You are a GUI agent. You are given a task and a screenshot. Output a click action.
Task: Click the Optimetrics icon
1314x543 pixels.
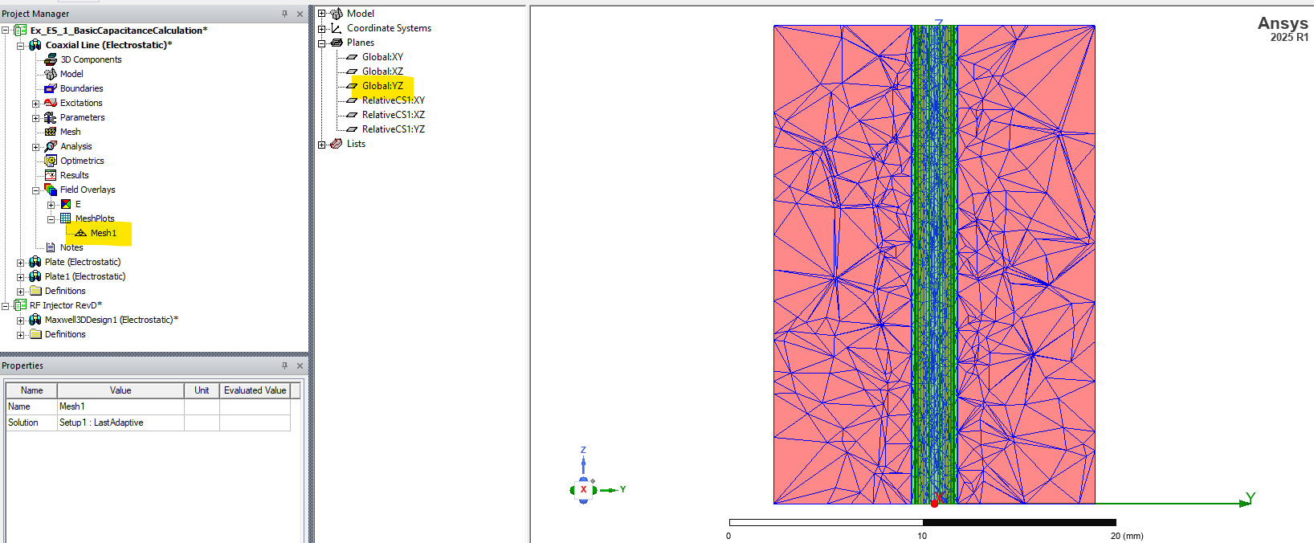(51, 161)
